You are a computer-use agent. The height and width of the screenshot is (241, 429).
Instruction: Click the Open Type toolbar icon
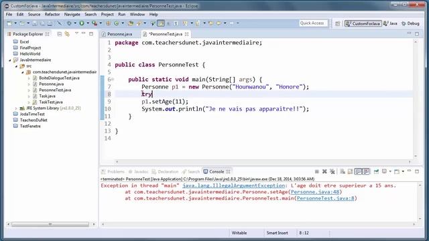pyautogui.click(x=131, y=23)
